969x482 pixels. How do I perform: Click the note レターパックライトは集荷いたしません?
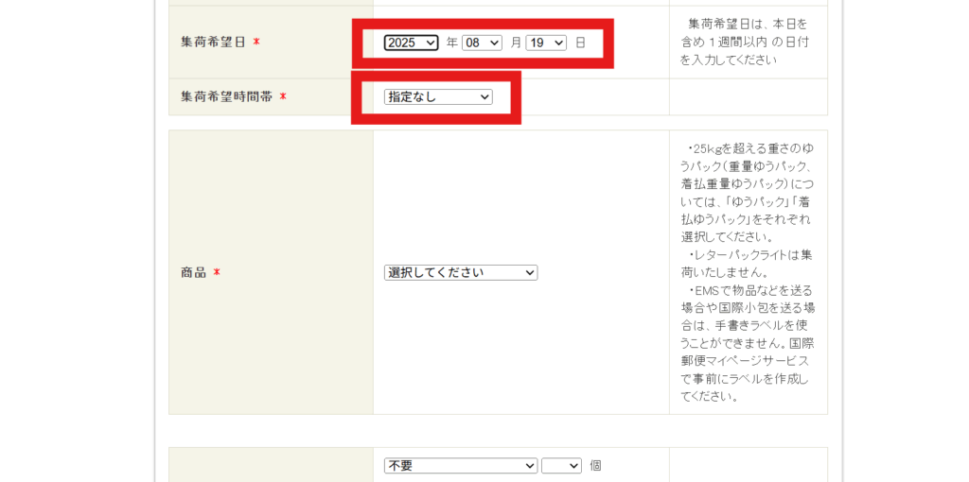(x=747, y=263)
